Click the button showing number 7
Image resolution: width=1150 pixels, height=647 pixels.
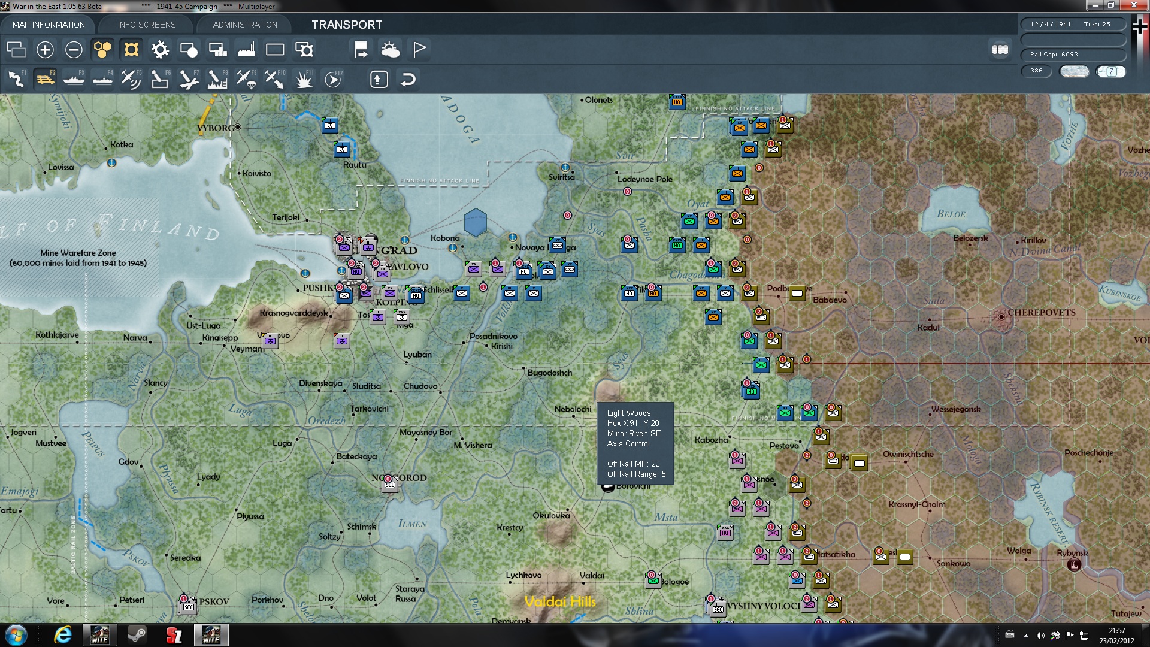point(1111,71)
